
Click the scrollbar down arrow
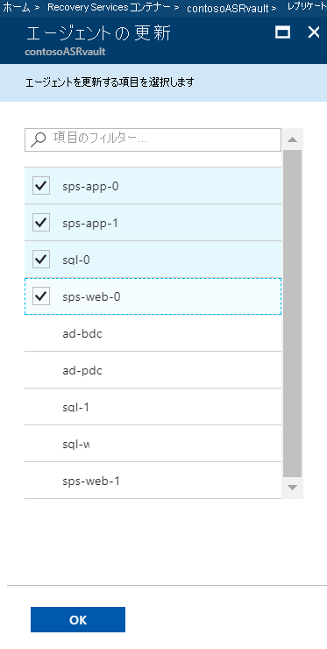tap(293, 488)
